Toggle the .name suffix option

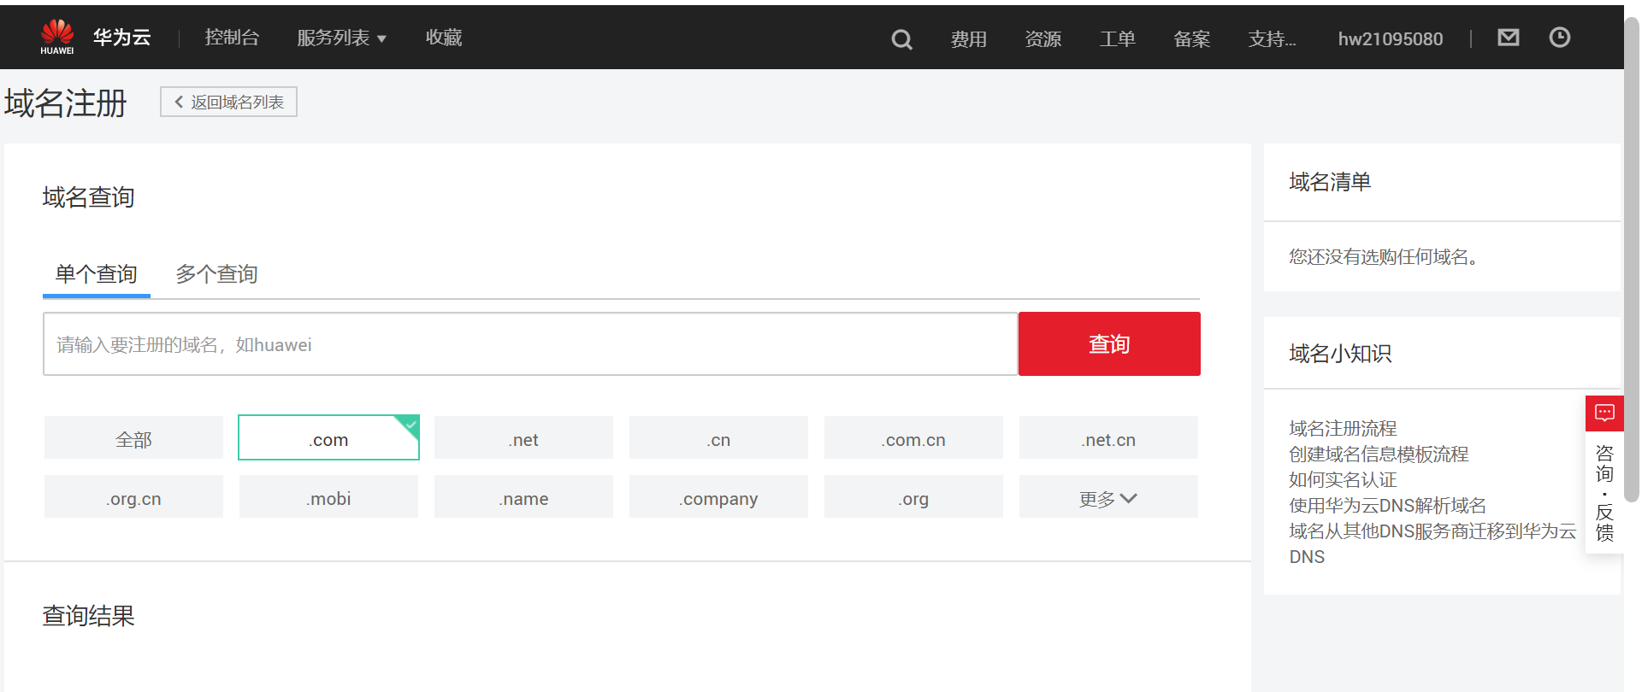tap(523, 498)
